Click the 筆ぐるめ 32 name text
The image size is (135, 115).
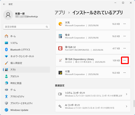tap(70, 47)
